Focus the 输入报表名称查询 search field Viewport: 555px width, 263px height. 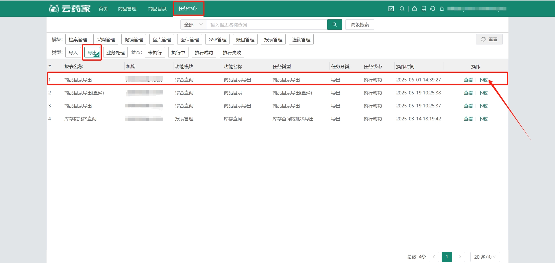point(267,25)
